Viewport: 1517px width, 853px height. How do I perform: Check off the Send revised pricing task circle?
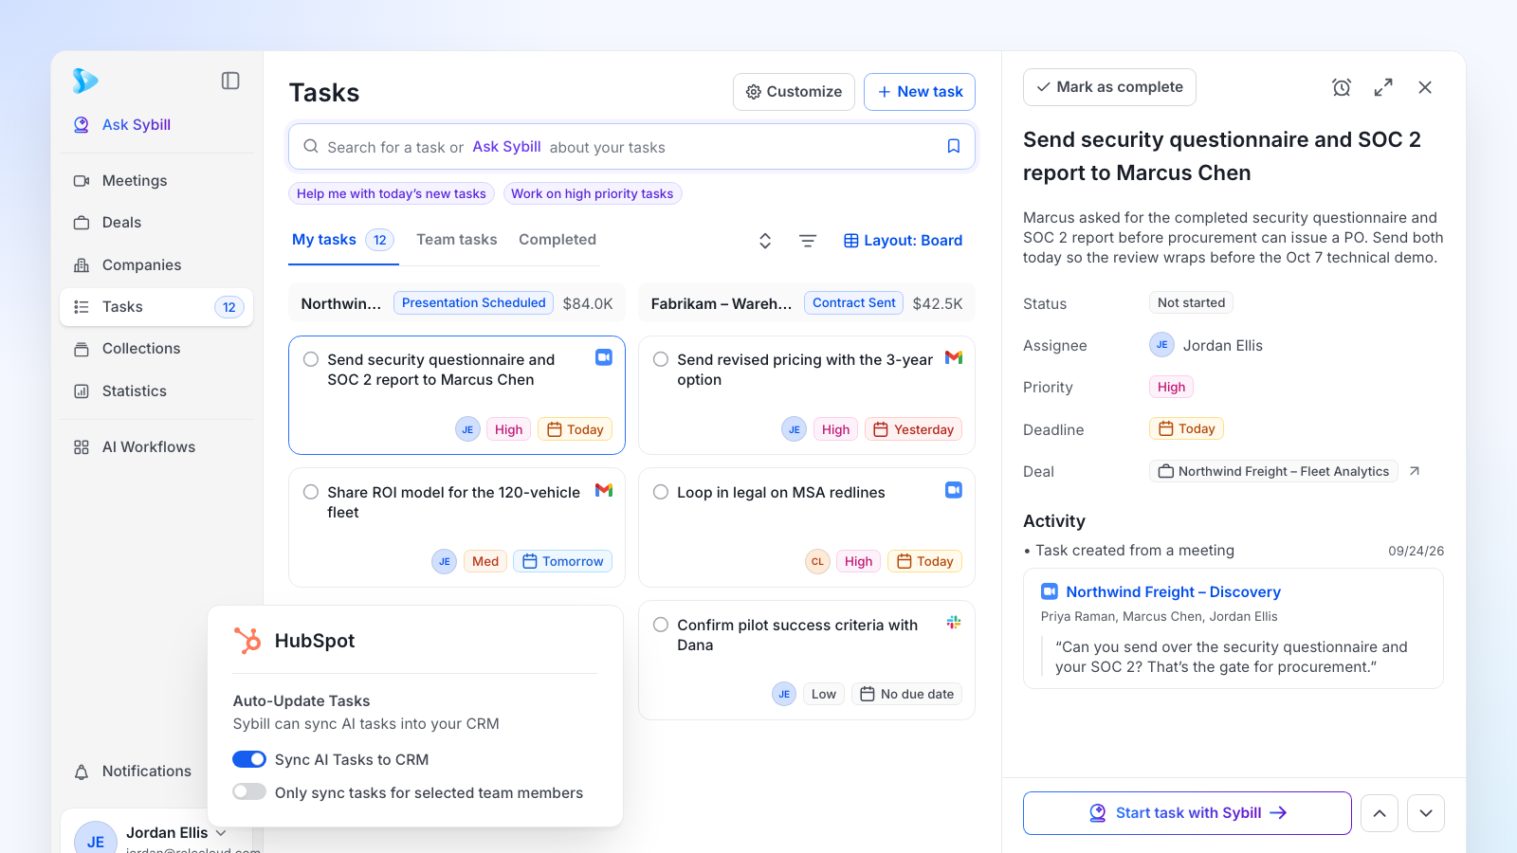[661, 359]
